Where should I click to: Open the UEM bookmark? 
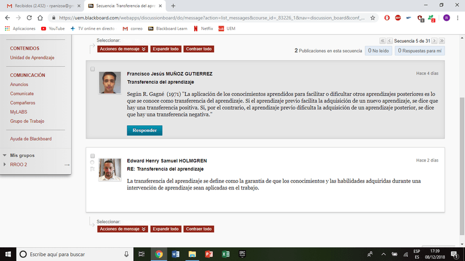227,28
